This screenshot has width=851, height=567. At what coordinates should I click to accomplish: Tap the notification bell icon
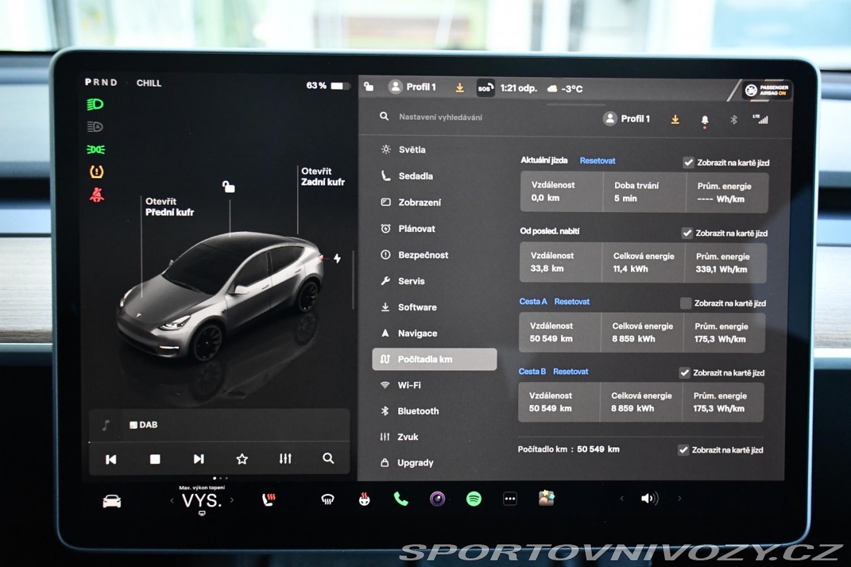(x=705, y=120)
